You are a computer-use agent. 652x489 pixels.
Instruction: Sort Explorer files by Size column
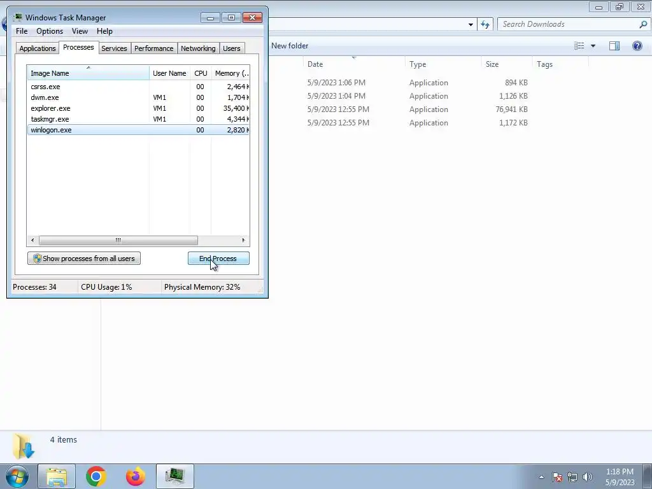click(x=506, y=64)
